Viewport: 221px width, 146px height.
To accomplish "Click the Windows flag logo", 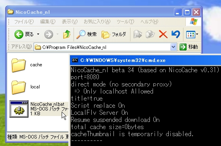I will (193, 22).
